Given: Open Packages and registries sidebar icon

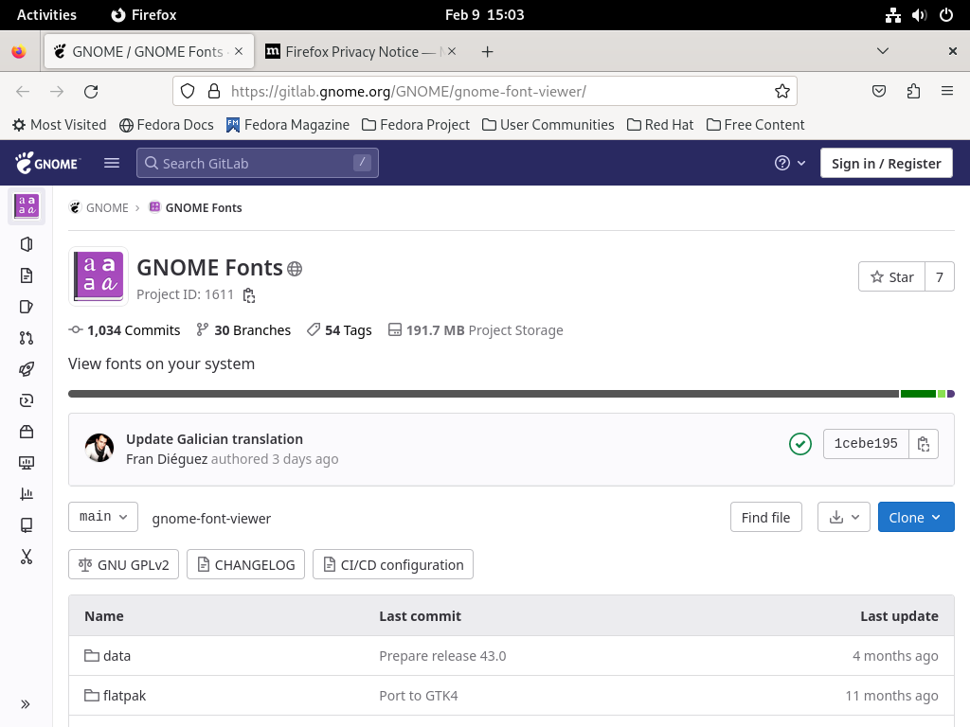Looking at the screenshot, I should click(x=26, y=432).
